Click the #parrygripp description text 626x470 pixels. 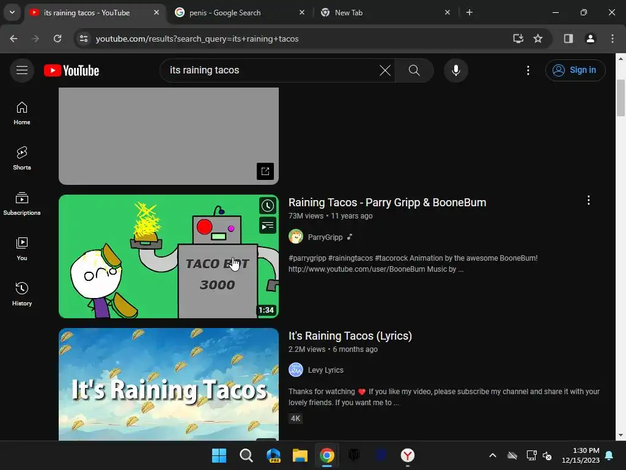tap(307, 258)
